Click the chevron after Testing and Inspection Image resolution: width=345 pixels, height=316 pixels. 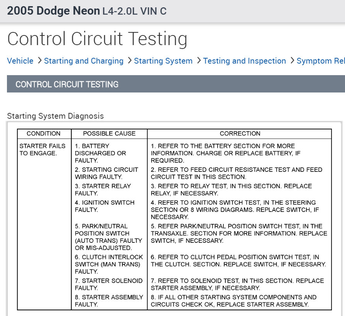point(292,61)
